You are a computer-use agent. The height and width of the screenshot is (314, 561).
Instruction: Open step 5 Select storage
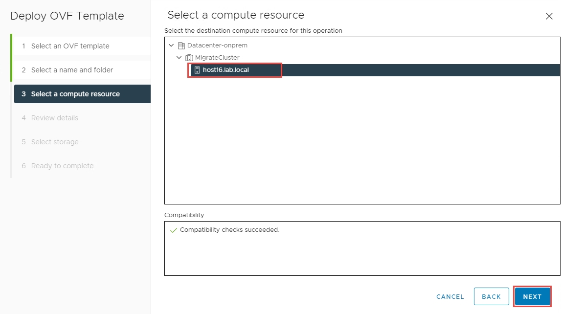pyautogui.click(x=54, y=142)
